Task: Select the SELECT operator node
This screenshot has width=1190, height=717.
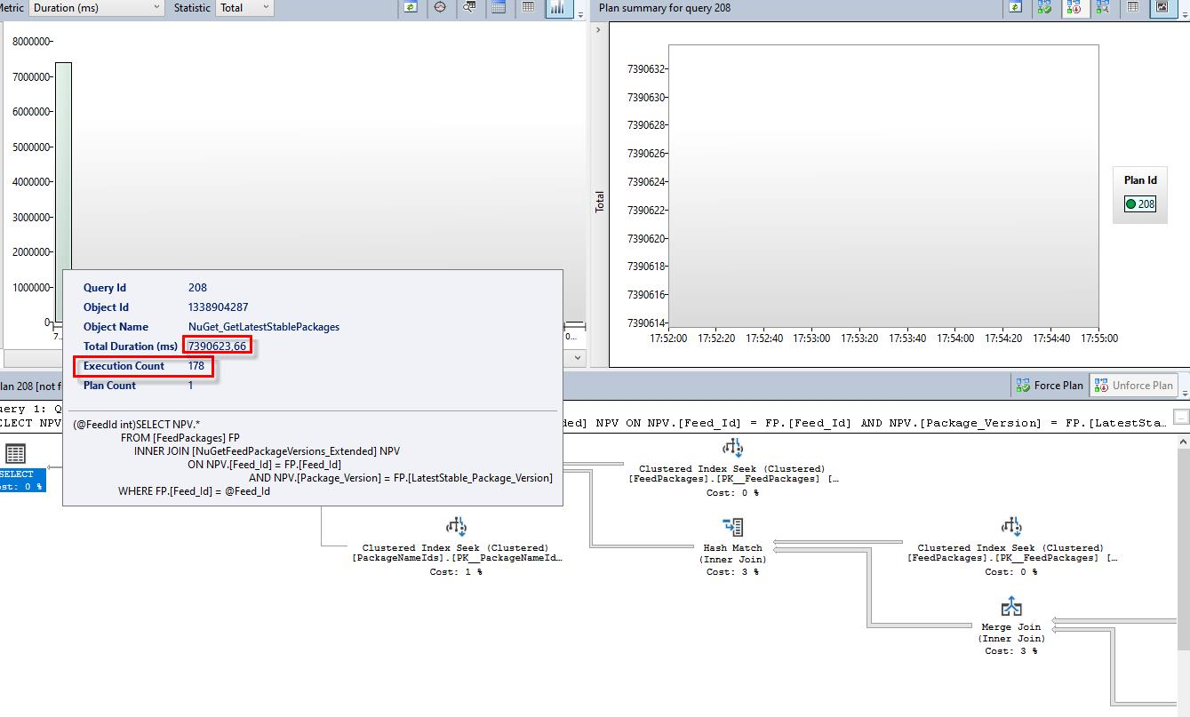Action: coord(16,467)
